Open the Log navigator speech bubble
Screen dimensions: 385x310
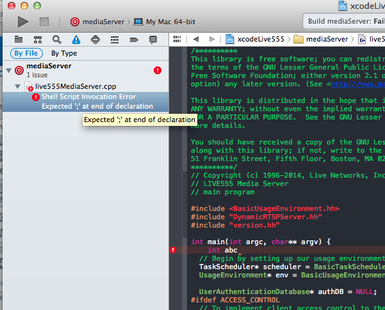pos(153,40)
